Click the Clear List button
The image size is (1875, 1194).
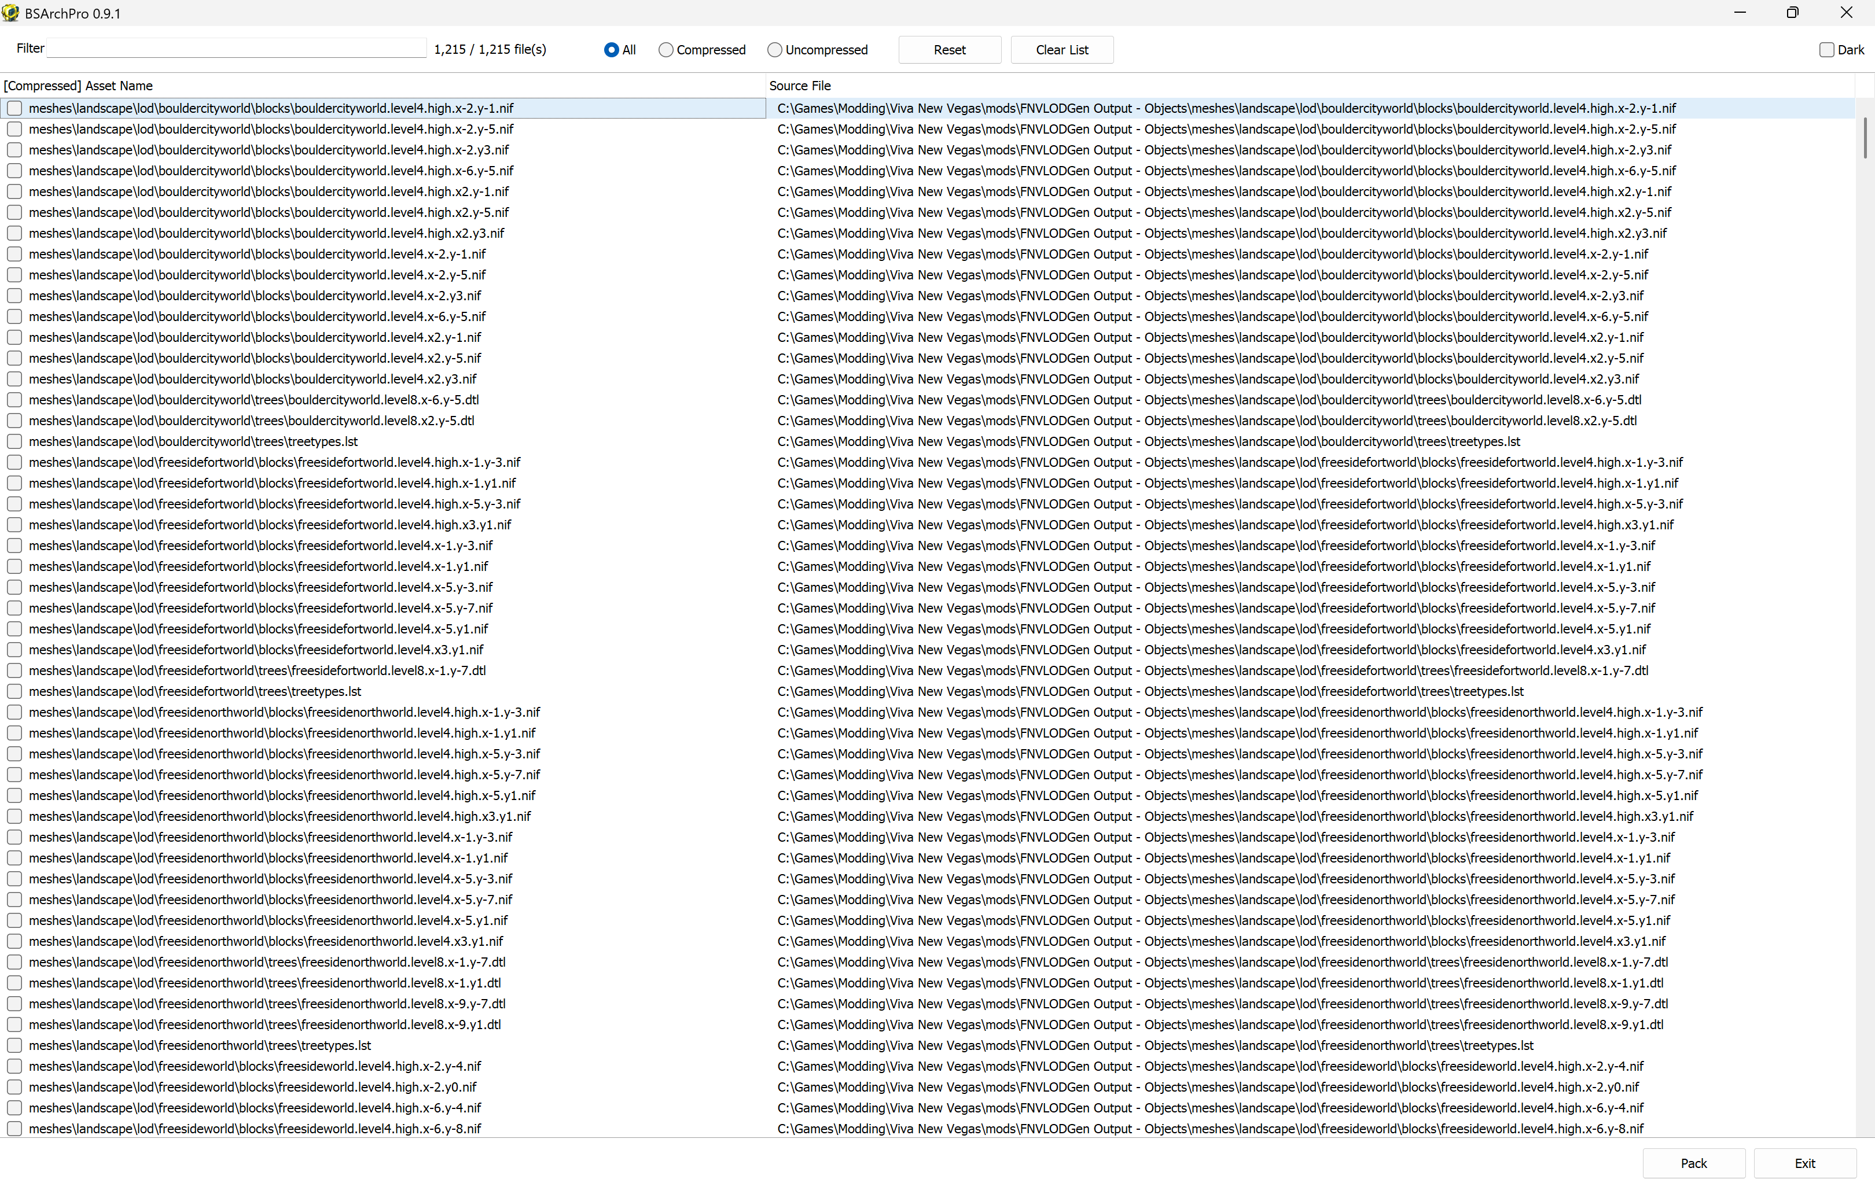point(1061,50)
